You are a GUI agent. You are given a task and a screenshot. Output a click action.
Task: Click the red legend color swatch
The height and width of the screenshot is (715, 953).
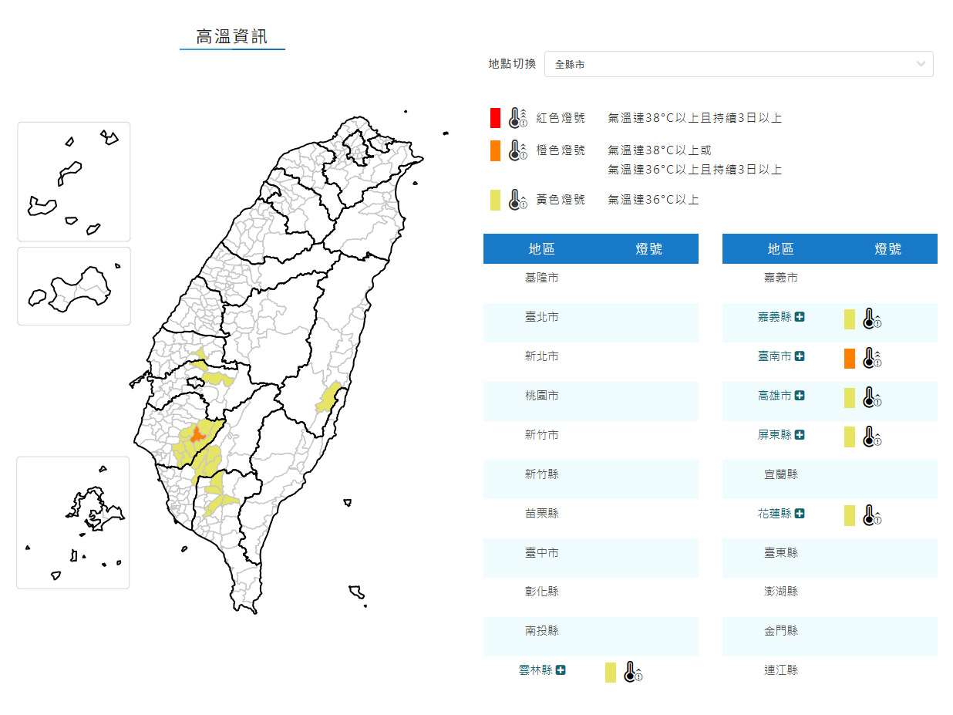click(495, 118)
